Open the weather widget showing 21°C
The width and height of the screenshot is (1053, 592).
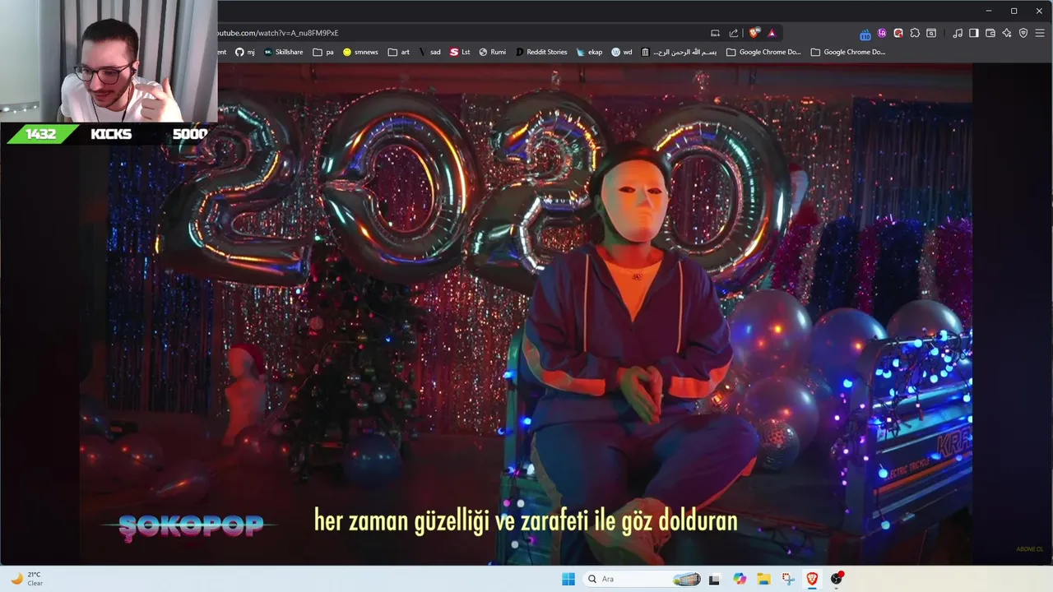click(x=26, y=579)
